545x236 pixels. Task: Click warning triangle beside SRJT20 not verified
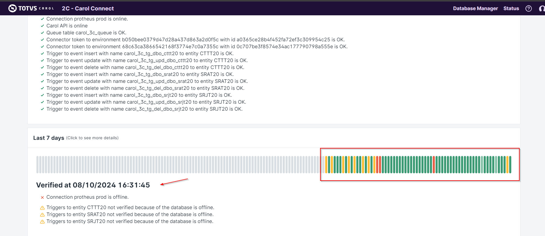click(42, 222)
